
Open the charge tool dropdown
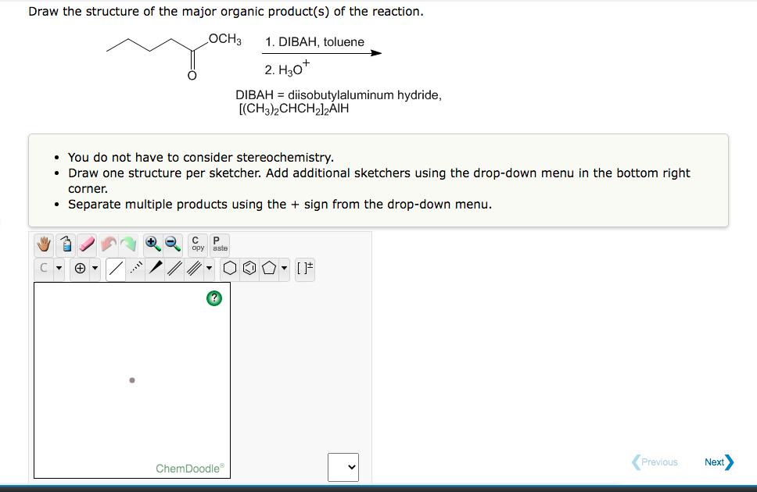95,268
